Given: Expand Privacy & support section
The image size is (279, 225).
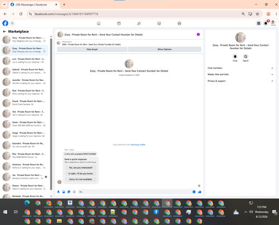Looking at the screenshot, I should pyautogui.click(x=240, y=81).
